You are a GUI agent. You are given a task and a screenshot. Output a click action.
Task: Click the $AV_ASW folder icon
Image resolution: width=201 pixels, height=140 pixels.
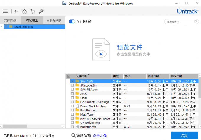pos(77,81)
